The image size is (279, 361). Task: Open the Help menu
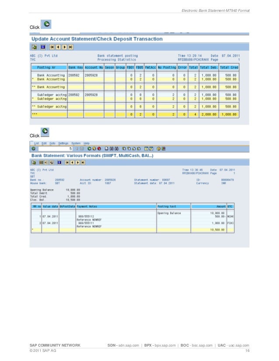pyautogui.click(x=87, y=143)
